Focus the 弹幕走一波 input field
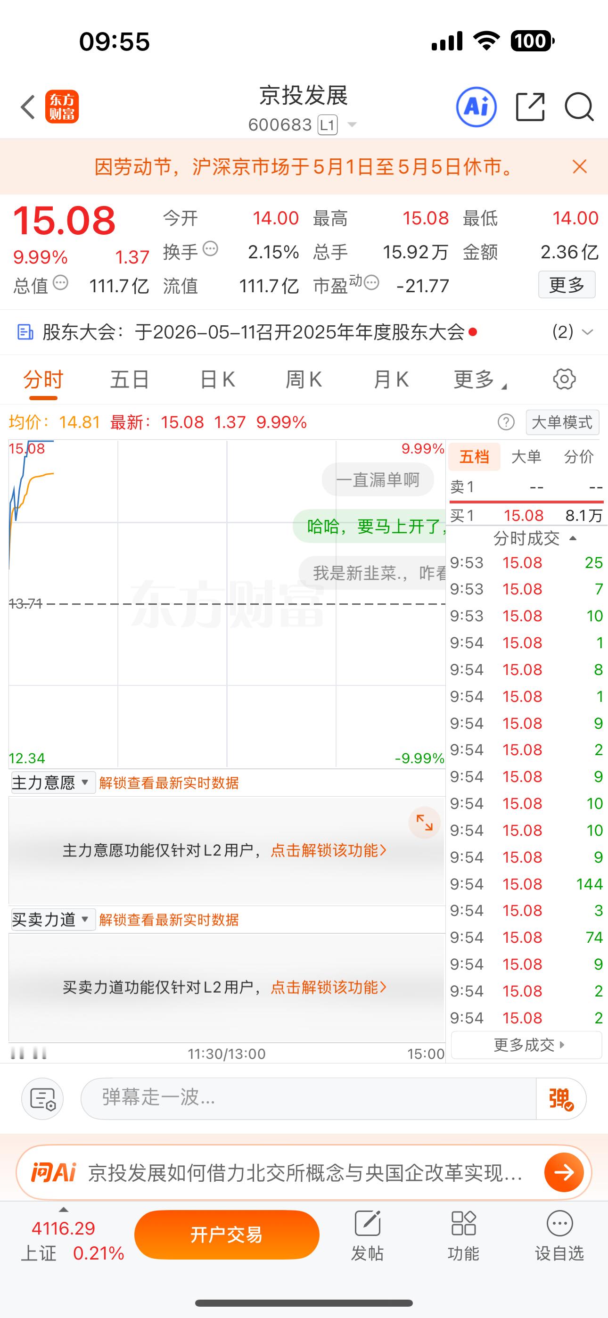The image size is (608, 1318). [308, 1099]
